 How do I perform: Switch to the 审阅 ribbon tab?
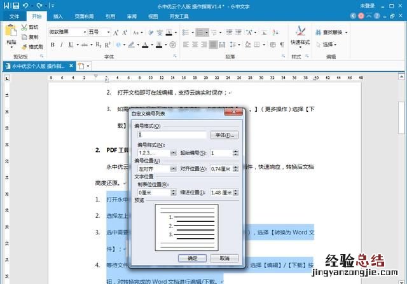pos(132,17)
